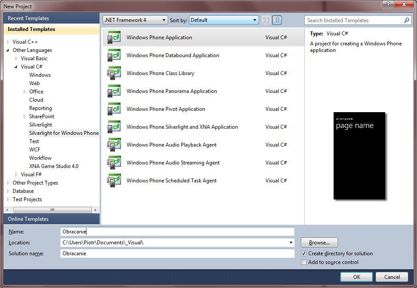
Task: Expand the Visual Basic tree node
Action: [x=16, y=58]
